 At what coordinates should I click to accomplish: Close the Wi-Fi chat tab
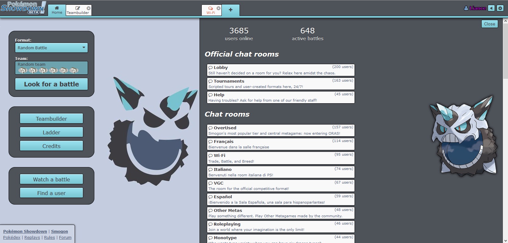tap(218, 8)
